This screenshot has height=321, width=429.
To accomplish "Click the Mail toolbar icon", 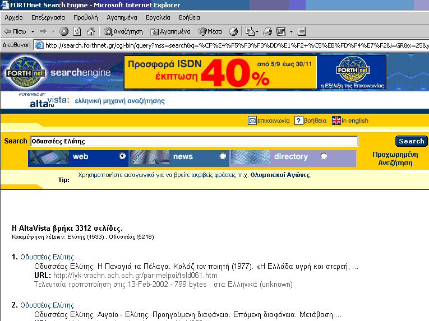I will 250,32.
